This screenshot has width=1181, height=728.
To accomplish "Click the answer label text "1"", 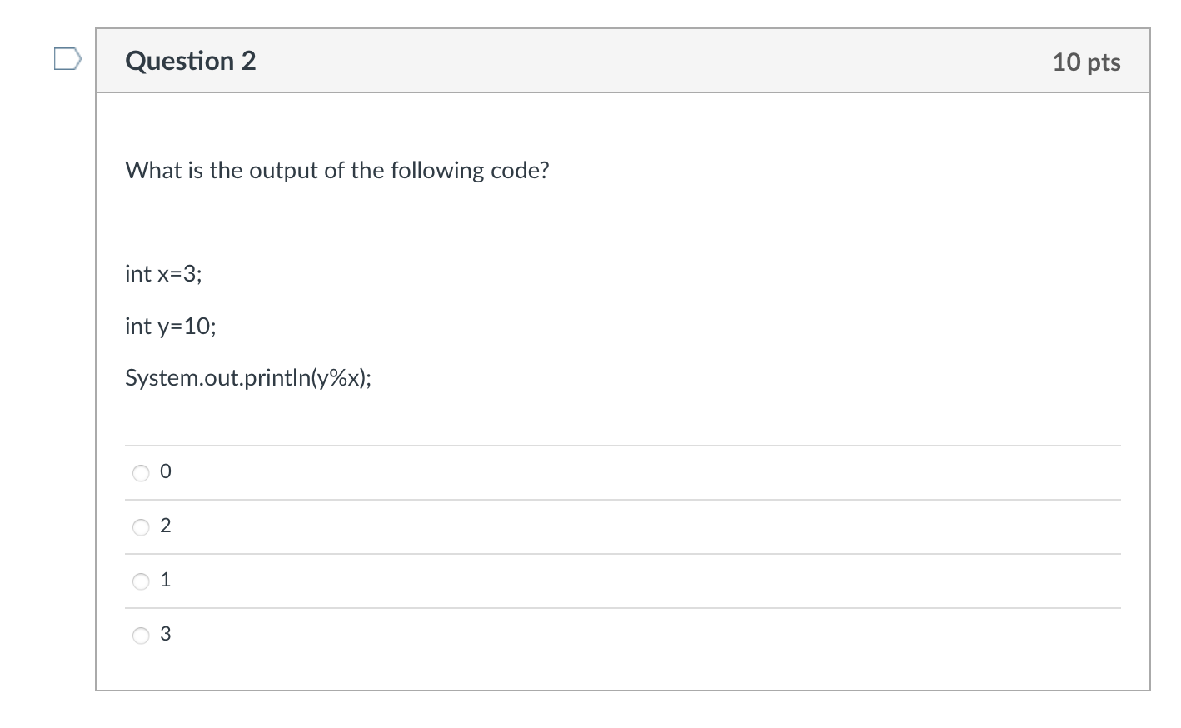I will (x=165, y=581).
